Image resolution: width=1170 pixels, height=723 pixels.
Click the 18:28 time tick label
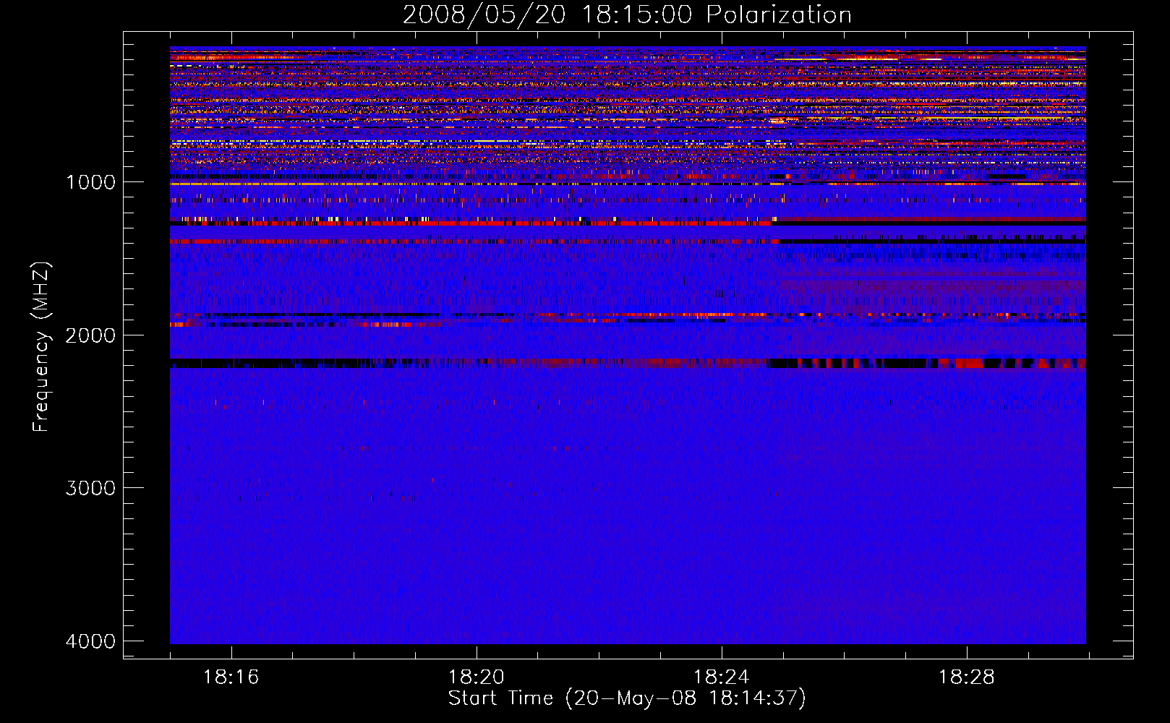tap(967, 677)
